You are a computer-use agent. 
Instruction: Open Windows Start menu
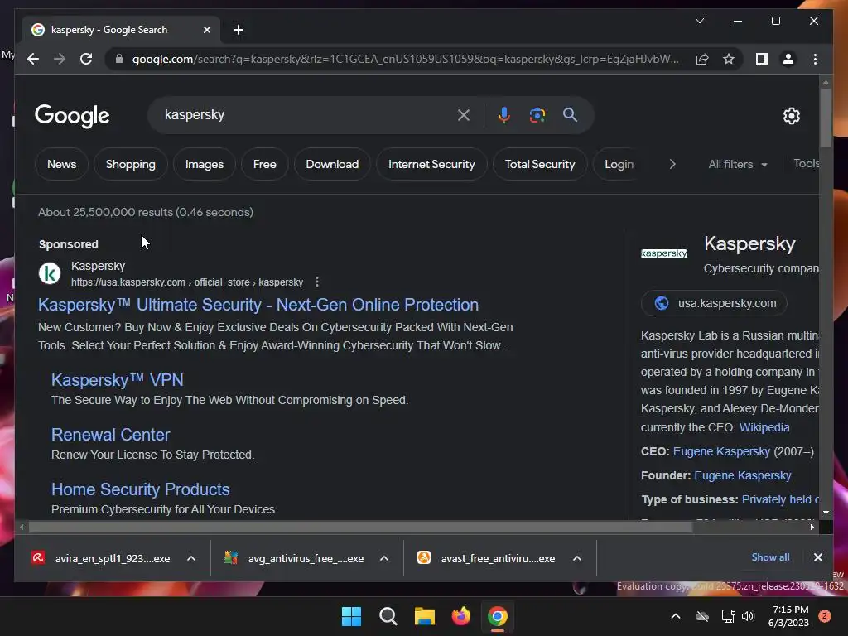pyautogui.click(x=351, y=616)
